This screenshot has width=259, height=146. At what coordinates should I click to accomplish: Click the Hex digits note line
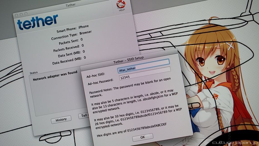tap(132, 132)
